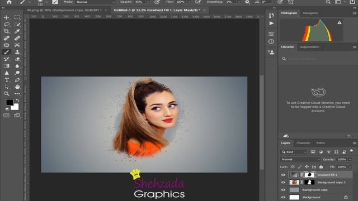Screen dimensions: 358x201
Task: Select the Rectangular Marquee tool
Action: [x=17, y=17]
